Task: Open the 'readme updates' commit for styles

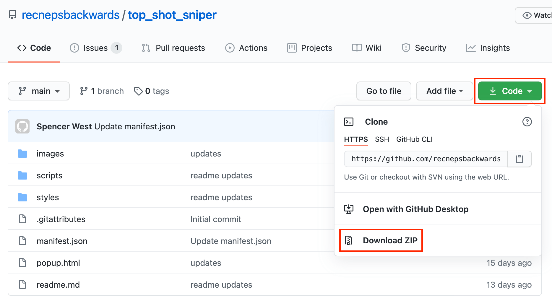Action: pyautogui.click(x=221, y=197)
